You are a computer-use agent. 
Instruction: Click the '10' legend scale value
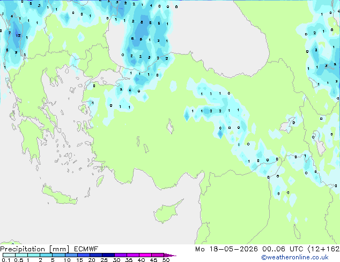pyautogui.click(x=67, y=260)
